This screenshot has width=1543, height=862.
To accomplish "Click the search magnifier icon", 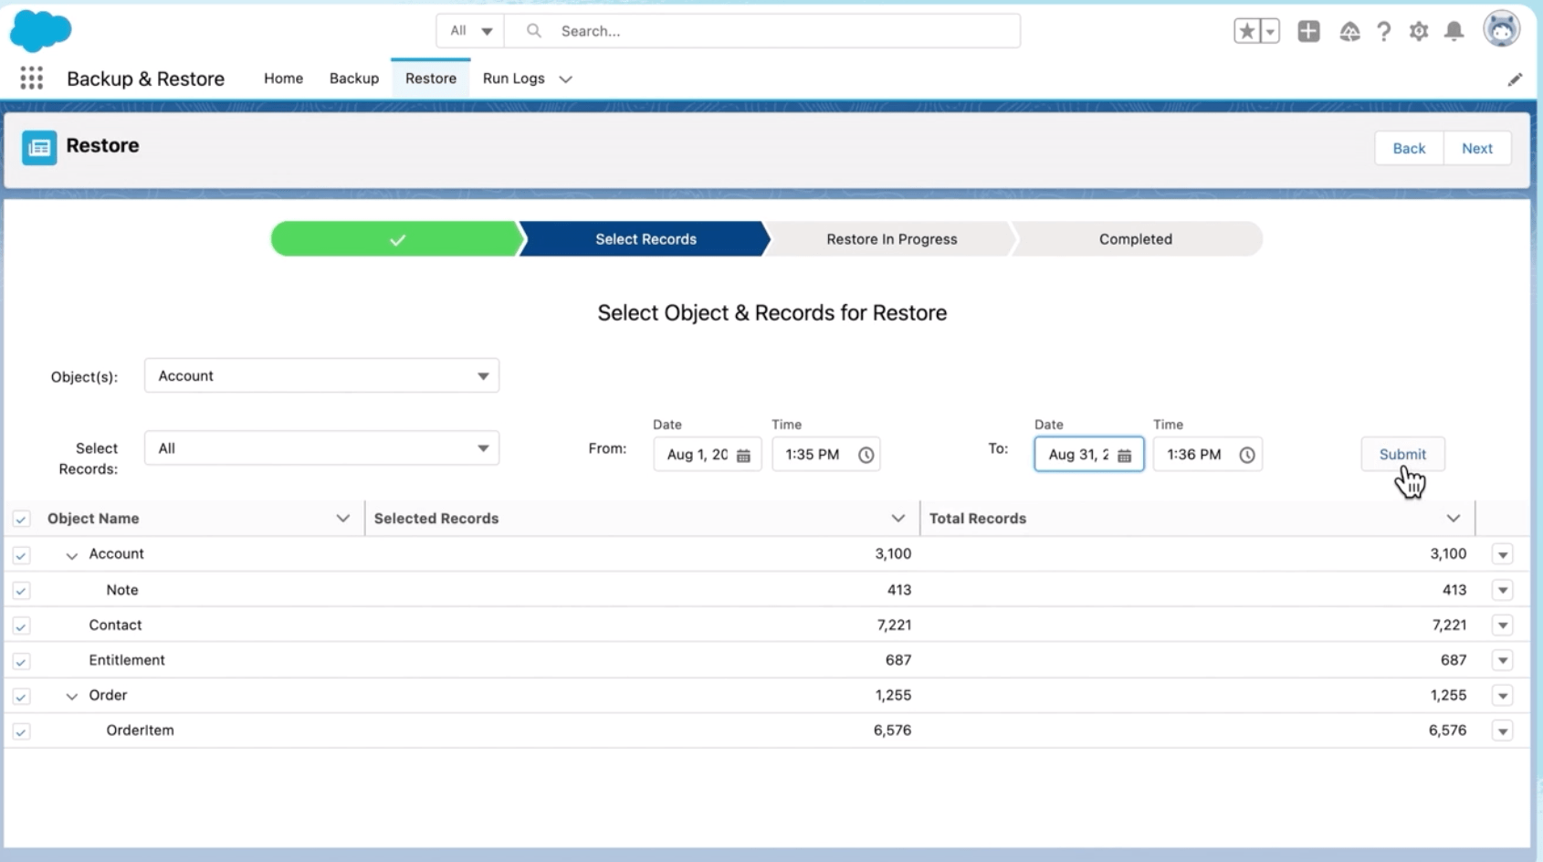I will [534, 31].
